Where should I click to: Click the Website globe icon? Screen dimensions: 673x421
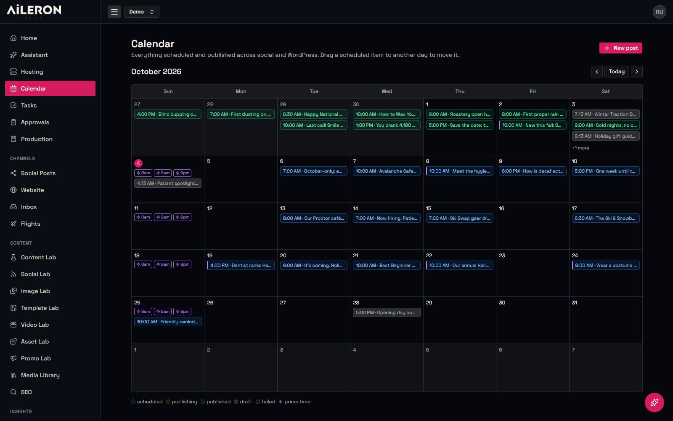coord(13,190)
